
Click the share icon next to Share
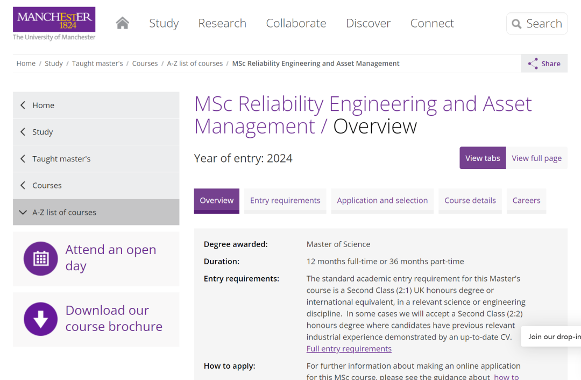click(x=533, y=64)
